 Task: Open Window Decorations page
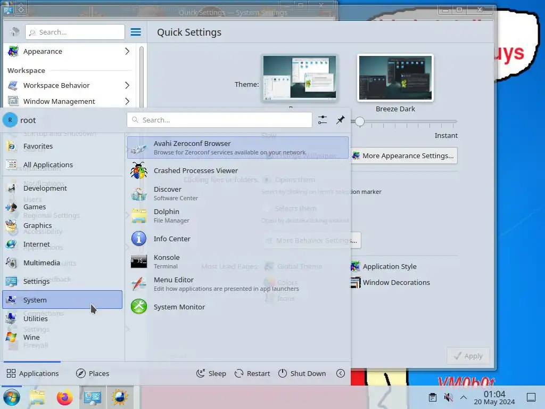click(x=390, y=282)
